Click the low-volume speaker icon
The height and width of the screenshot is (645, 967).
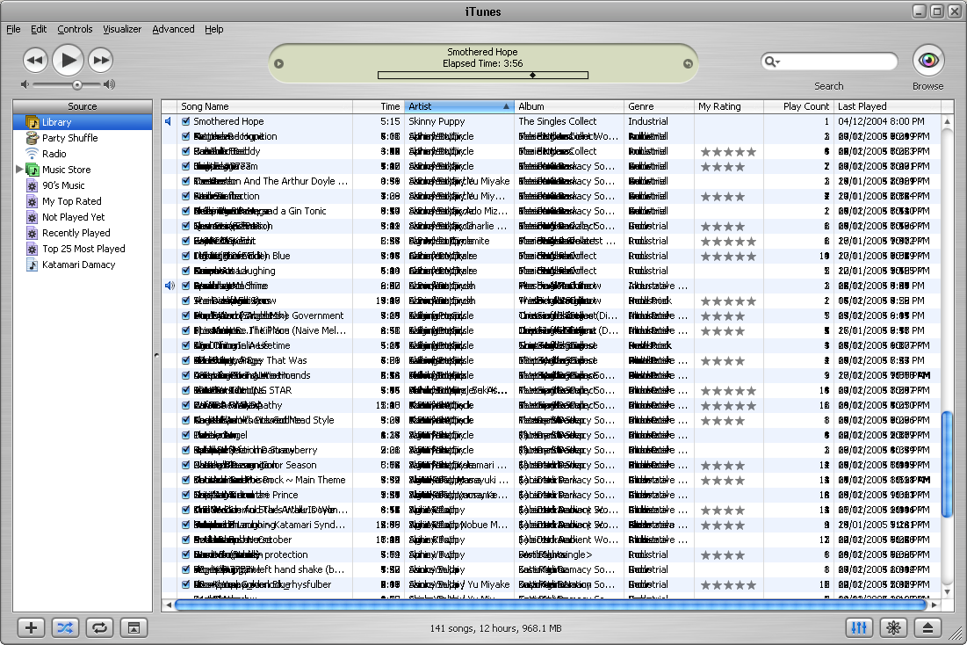pyautogui.click(x=25, y=84)
